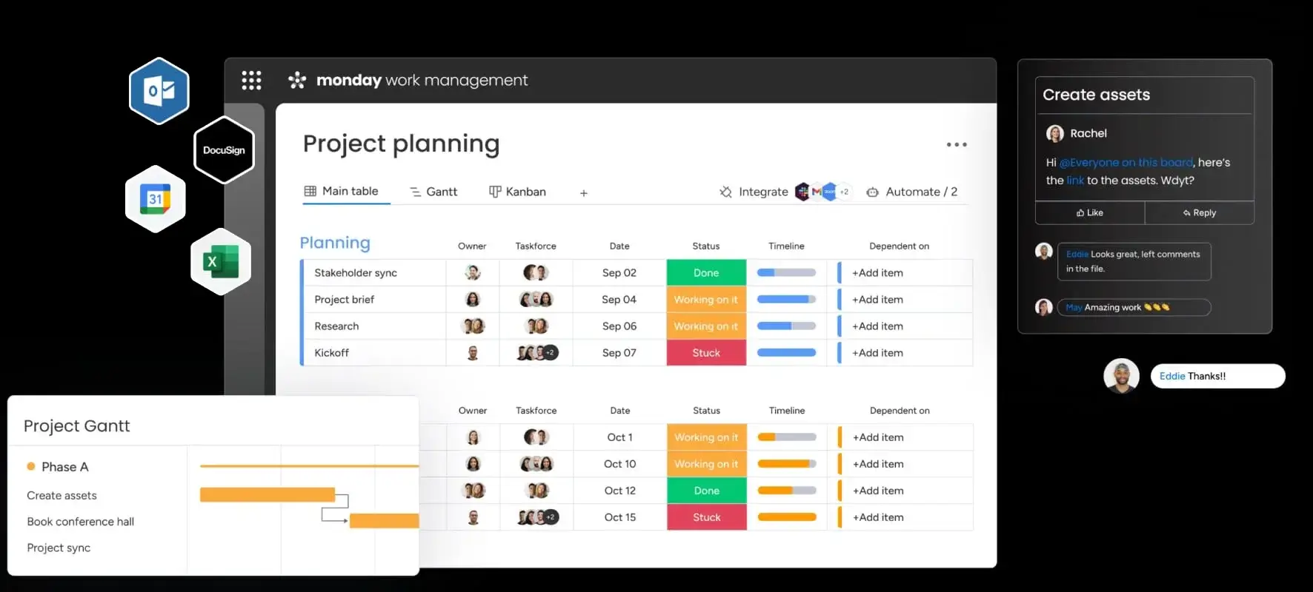The height and width of the screenshot is (592, 1313).
Task: Click owner avatar for Project brief
Action: pos(473,300)
